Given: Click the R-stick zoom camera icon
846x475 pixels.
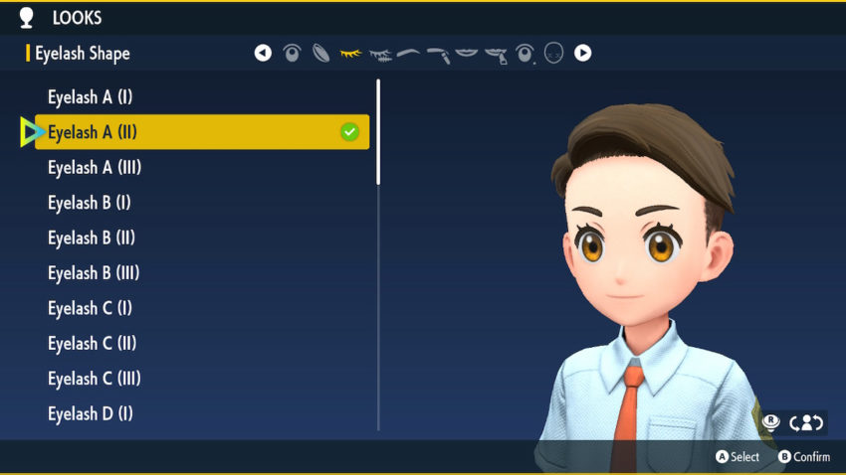Looking at the screenshot, I should point(771,422).
